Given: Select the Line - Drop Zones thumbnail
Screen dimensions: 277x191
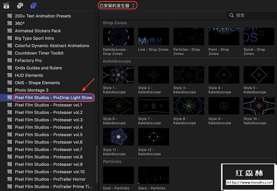Looking at the screenshot, I should click(x=153, y=36).
